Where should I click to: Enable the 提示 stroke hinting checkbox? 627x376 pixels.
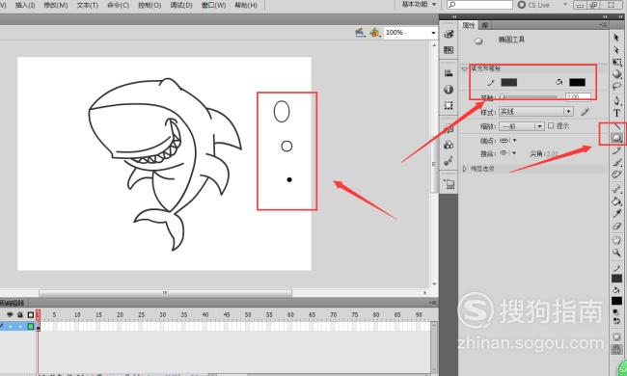pyautogui.click(x=551, y=126)
